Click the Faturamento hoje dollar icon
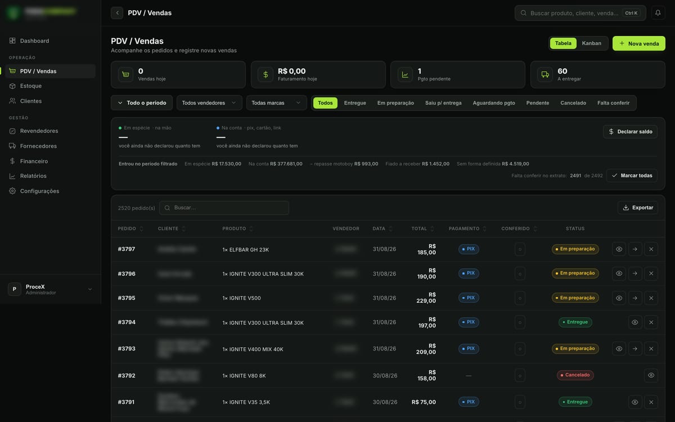Viewport: 675px width, 422px height. point(265,74)
